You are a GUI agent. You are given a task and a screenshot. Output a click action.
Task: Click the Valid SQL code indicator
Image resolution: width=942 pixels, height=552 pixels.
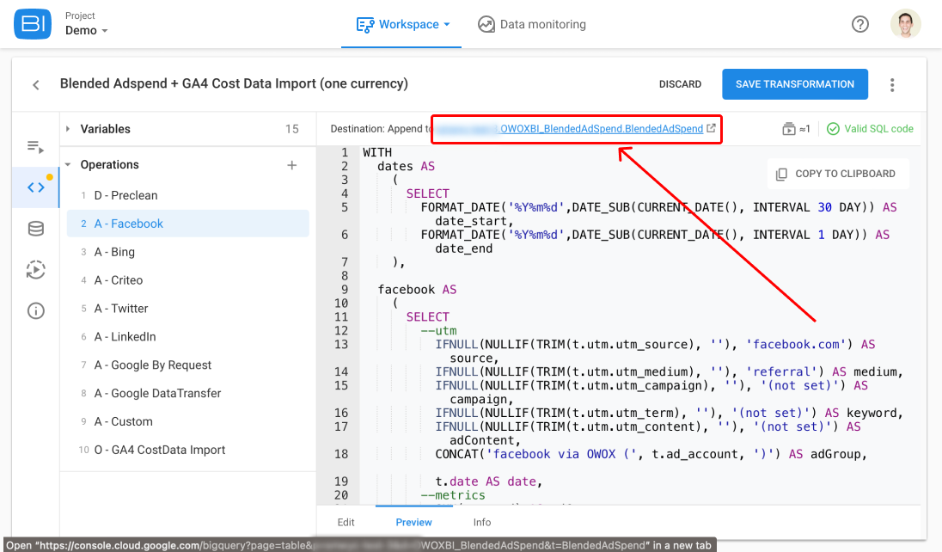tap(870, 129)
